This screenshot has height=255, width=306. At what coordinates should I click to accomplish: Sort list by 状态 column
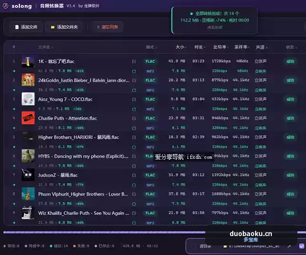pos(291,47)
